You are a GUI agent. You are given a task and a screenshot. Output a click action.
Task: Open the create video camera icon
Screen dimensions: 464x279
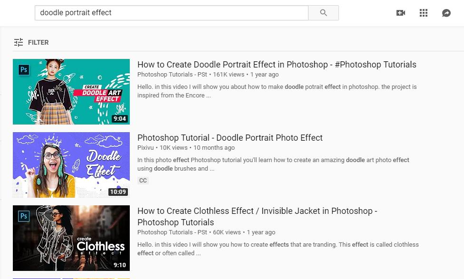coord(401,13)
